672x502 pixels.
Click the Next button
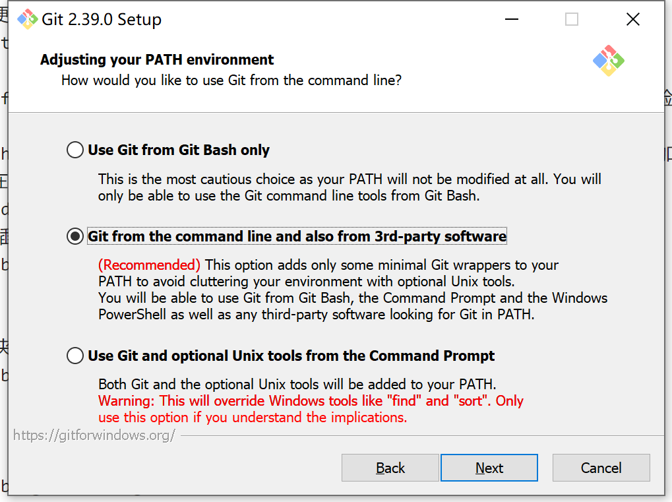click(x=489, y=468)
